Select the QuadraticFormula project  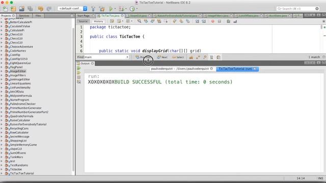pos(21,116)
